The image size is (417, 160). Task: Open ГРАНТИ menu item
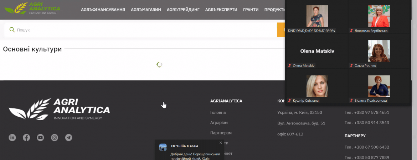(x=251, y=10)
